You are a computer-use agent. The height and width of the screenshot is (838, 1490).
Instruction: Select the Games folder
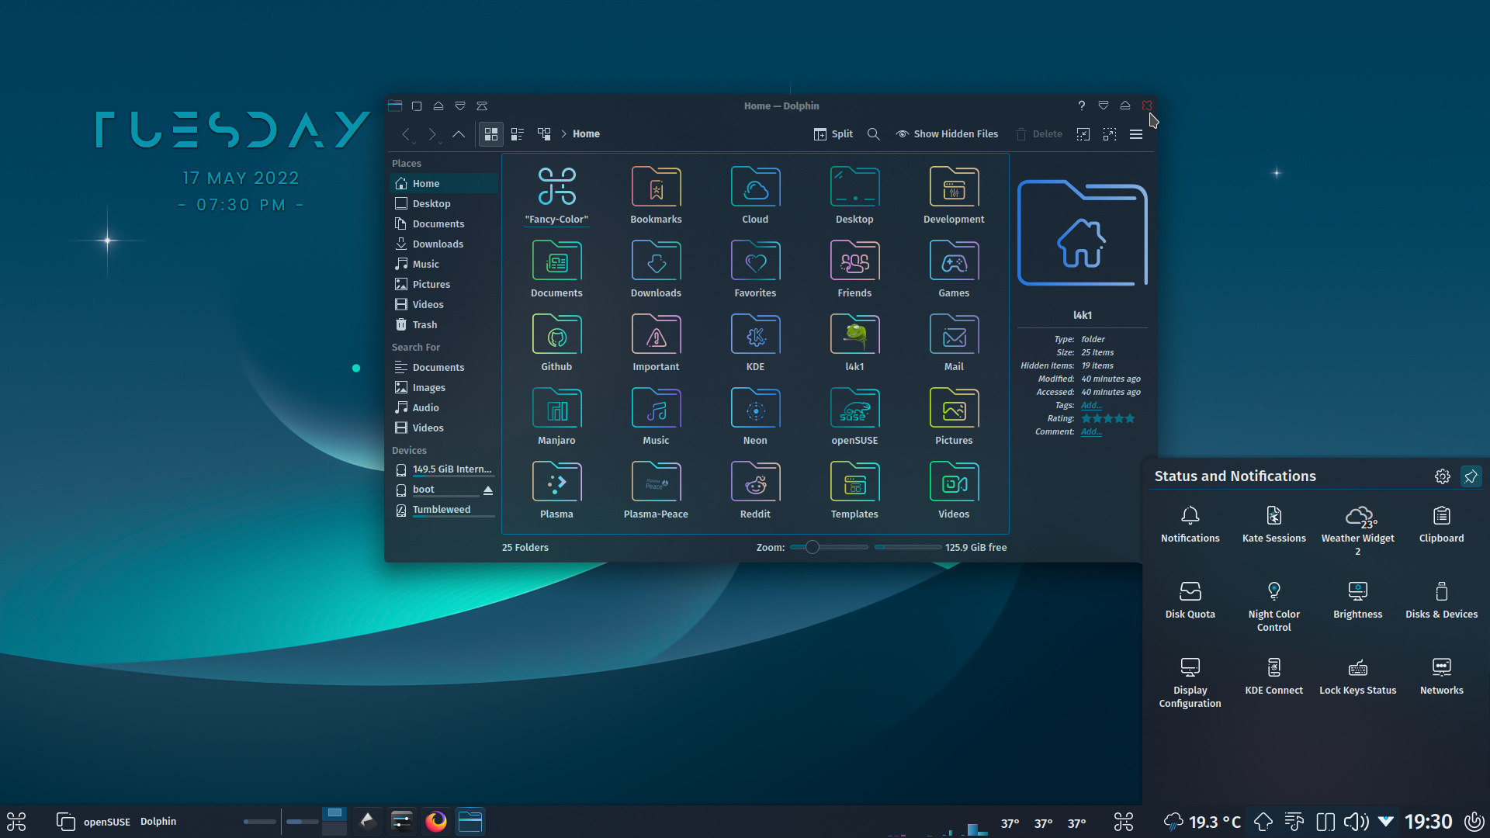(954, 268)
